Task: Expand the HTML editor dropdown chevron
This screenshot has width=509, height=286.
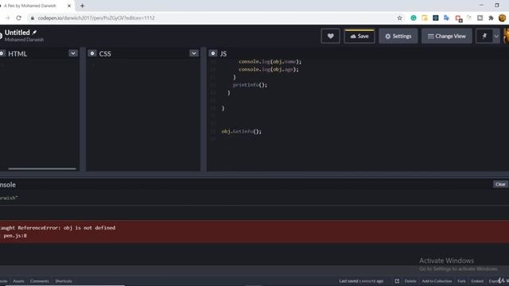Action: [73, 53]
